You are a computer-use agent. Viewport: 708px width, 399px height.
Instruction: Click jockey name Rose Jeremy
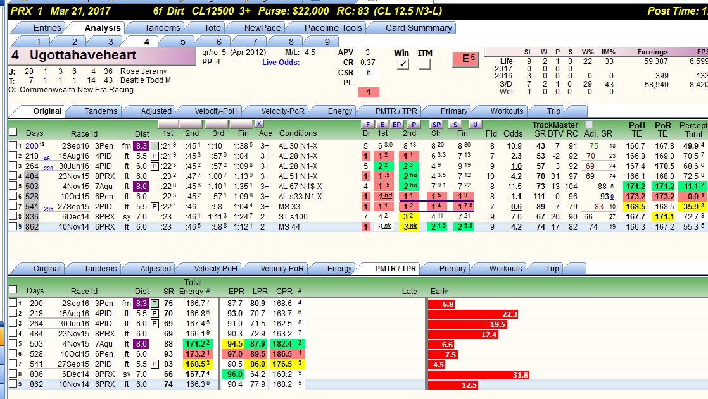(143, 71)
